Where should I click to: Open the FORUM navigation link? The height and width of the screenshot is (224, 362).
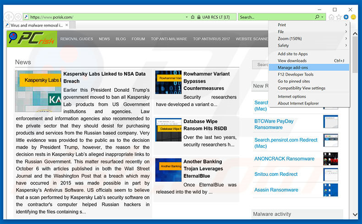point(138,39)
